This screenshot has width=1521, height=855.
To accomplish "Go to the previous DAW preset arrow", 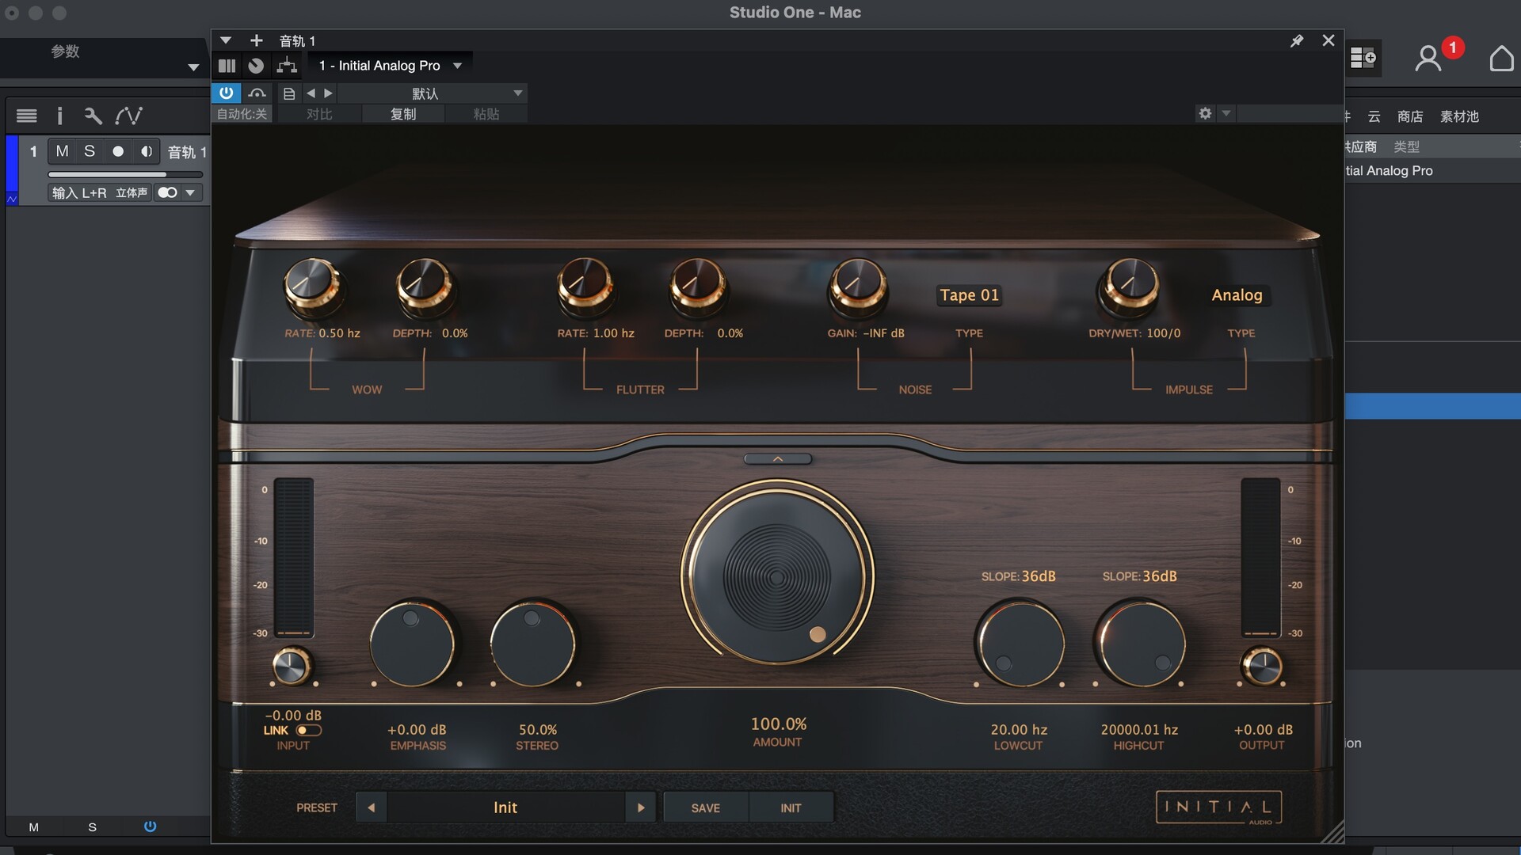I will tap(311, 93).
